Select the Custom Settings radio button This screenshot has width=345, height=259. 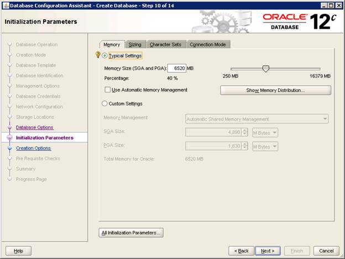(x=104, y=103)
